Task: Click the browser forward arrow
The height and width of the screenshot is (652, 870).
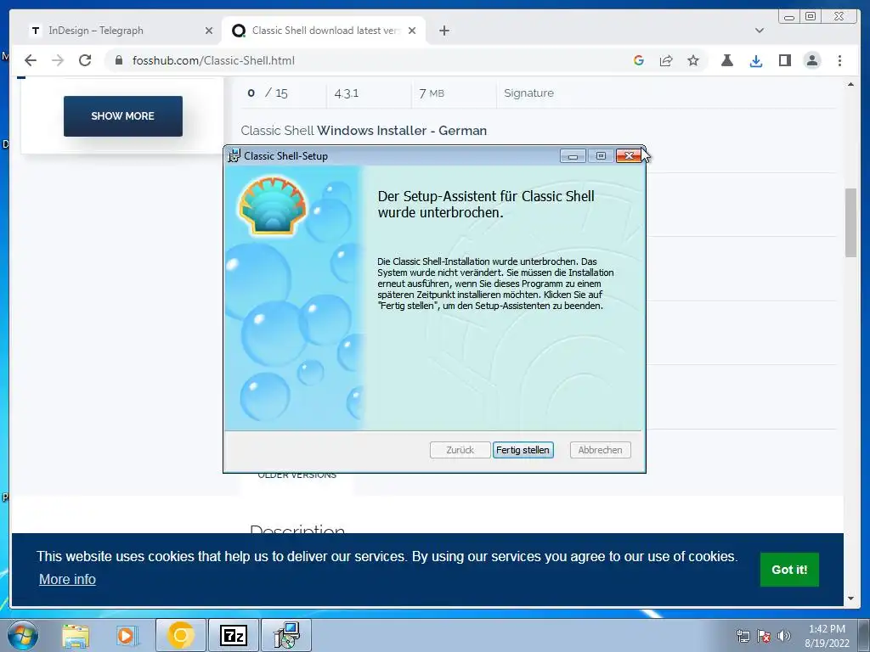Action: 58,60
